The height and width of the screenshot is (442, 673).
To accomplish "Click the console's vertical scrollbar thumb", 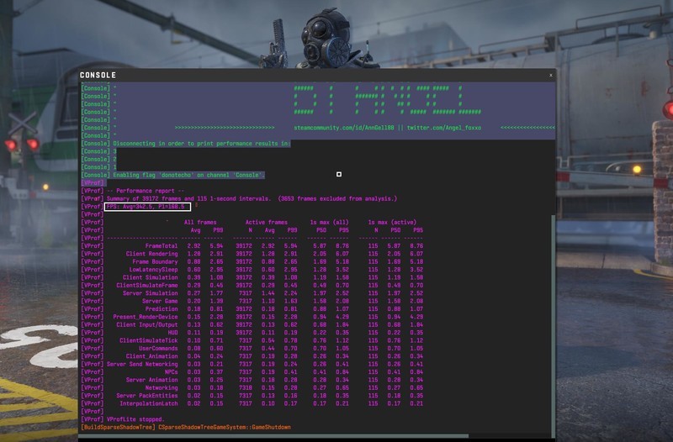I will coord(553,326).
